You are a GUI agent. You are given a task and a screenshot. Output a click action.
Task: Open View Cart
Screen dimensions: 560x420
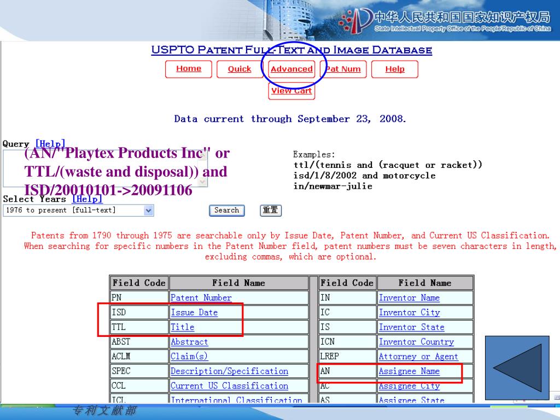coord(291,91)
